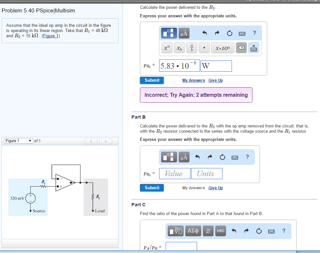Viewport: 320px width, 253px height.
Task: Go to the next figure arrow
Action: pyautogui.click(x=105, y=141)
